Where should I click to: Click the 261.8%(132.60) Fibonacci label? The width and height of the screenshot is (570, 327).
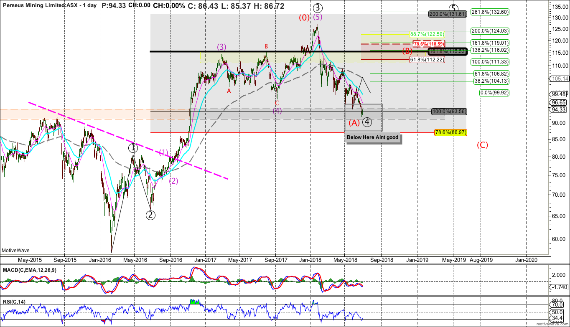[489, 12]
